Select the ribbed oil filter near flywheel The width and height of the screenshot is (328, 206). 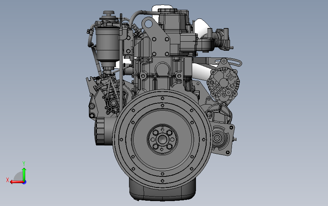[103, 131]
